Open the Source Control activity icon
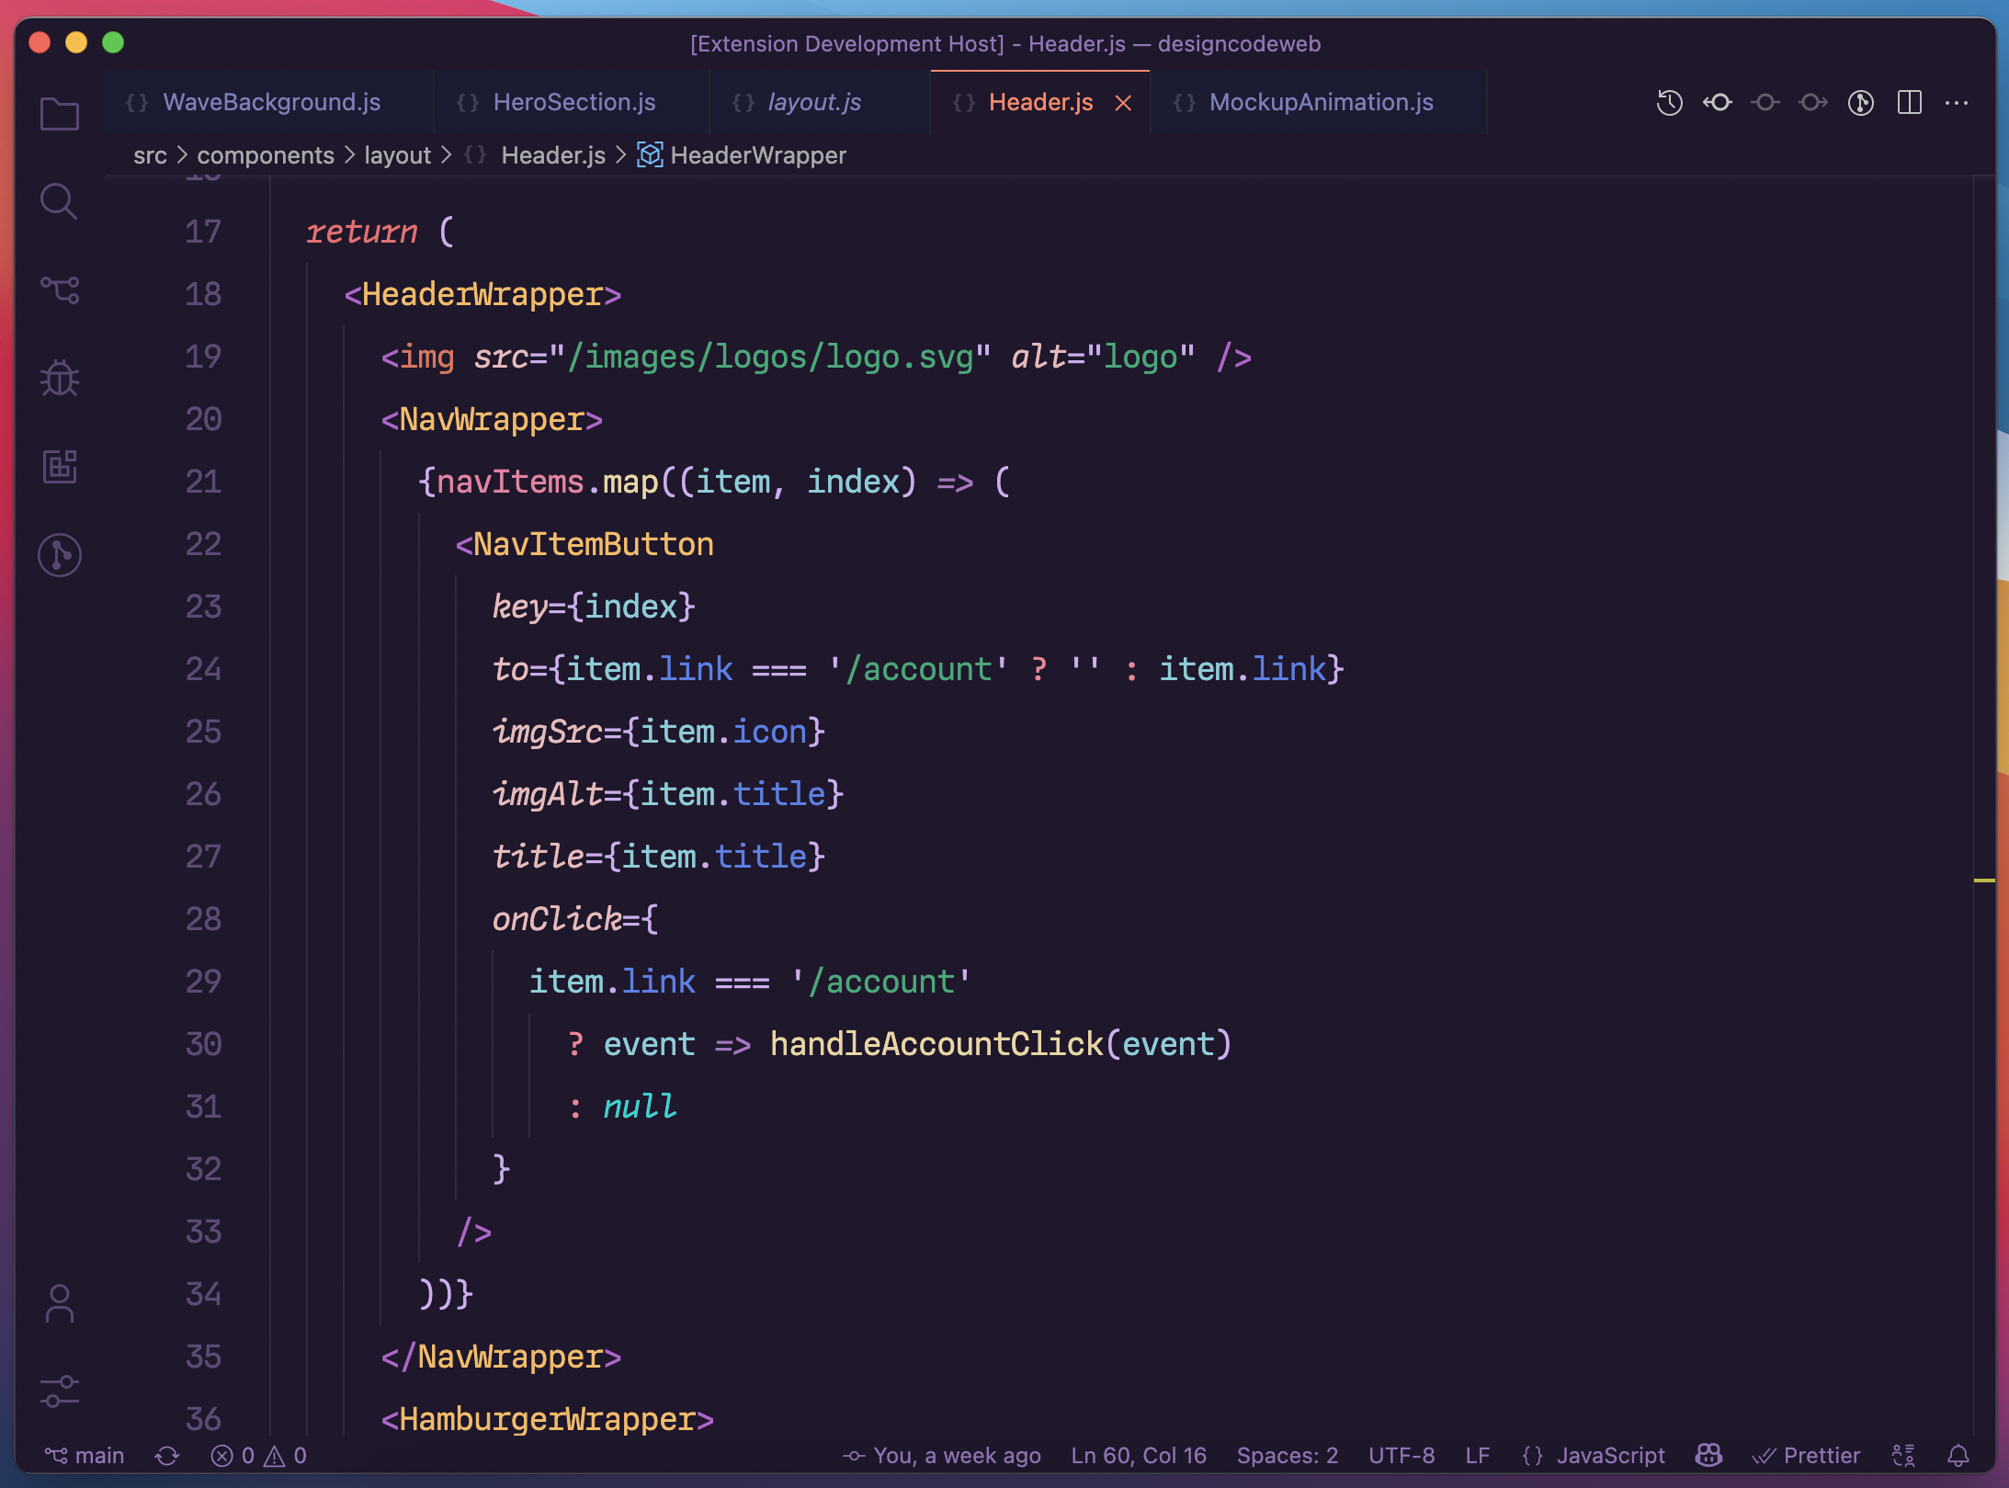The width and height of the screenshot is (2009, 1488). [60, 290]
